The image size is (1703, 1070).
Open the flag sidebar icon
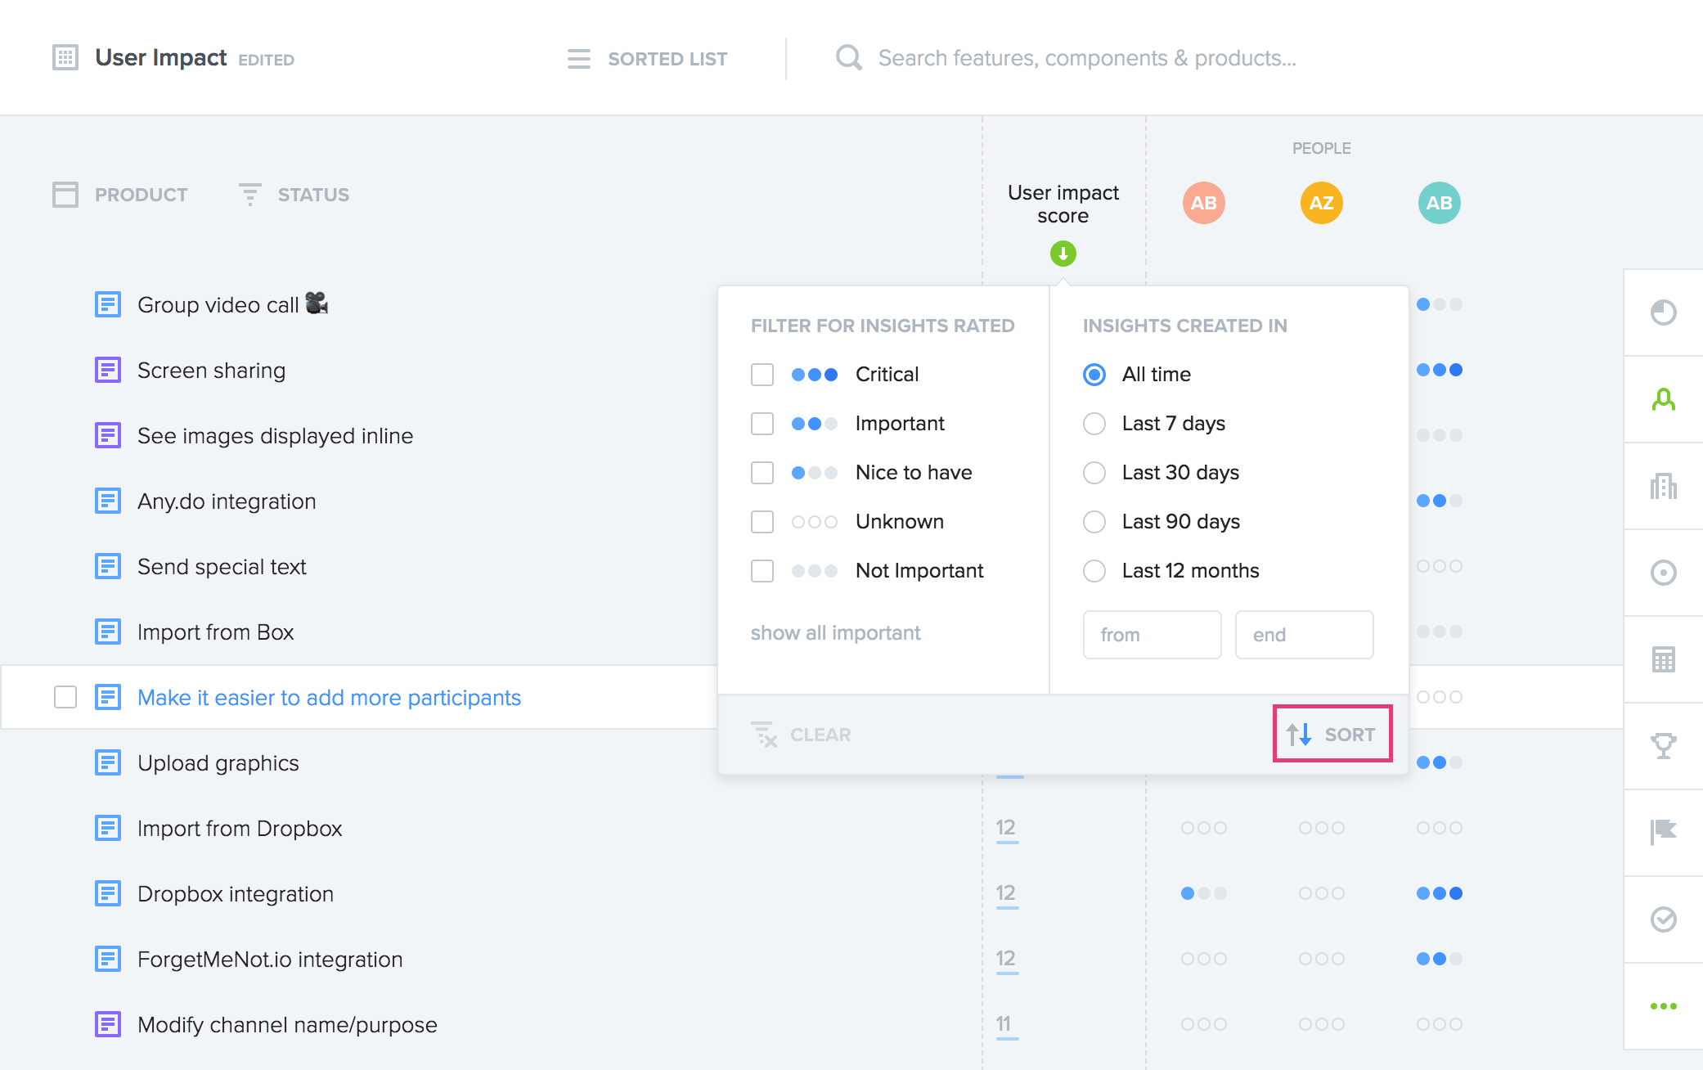1663,833
